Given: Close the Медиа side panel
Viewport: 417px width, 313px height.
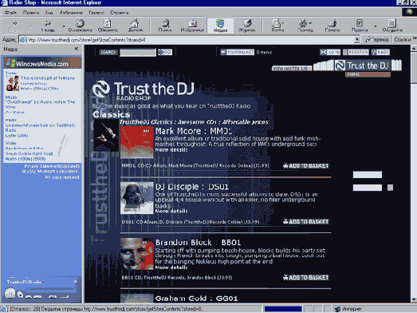Looking at the screenshot, I should coord(77,49).
